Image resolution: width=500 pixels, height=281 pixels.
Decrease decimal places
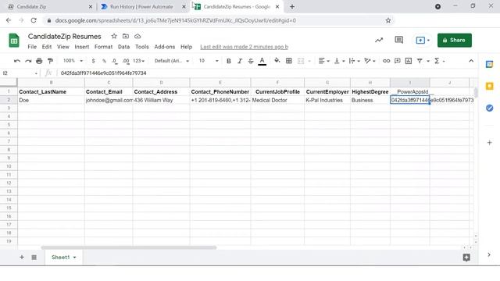point(115,61)
